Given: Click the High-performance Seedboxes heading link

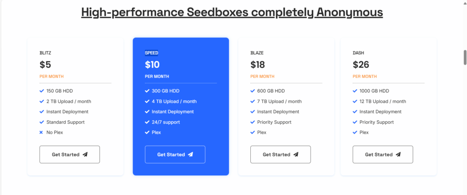Looking at the screenshot, I should (232, 12).
